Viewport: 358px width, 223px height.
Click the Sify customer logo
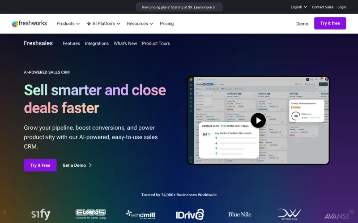41,214
